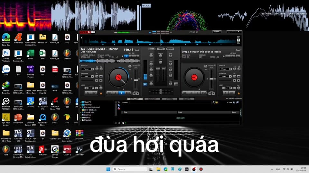This screenshot has width=309, height=173.
Task: Switch to the BROWSER tab
Action: coord(135,99)
